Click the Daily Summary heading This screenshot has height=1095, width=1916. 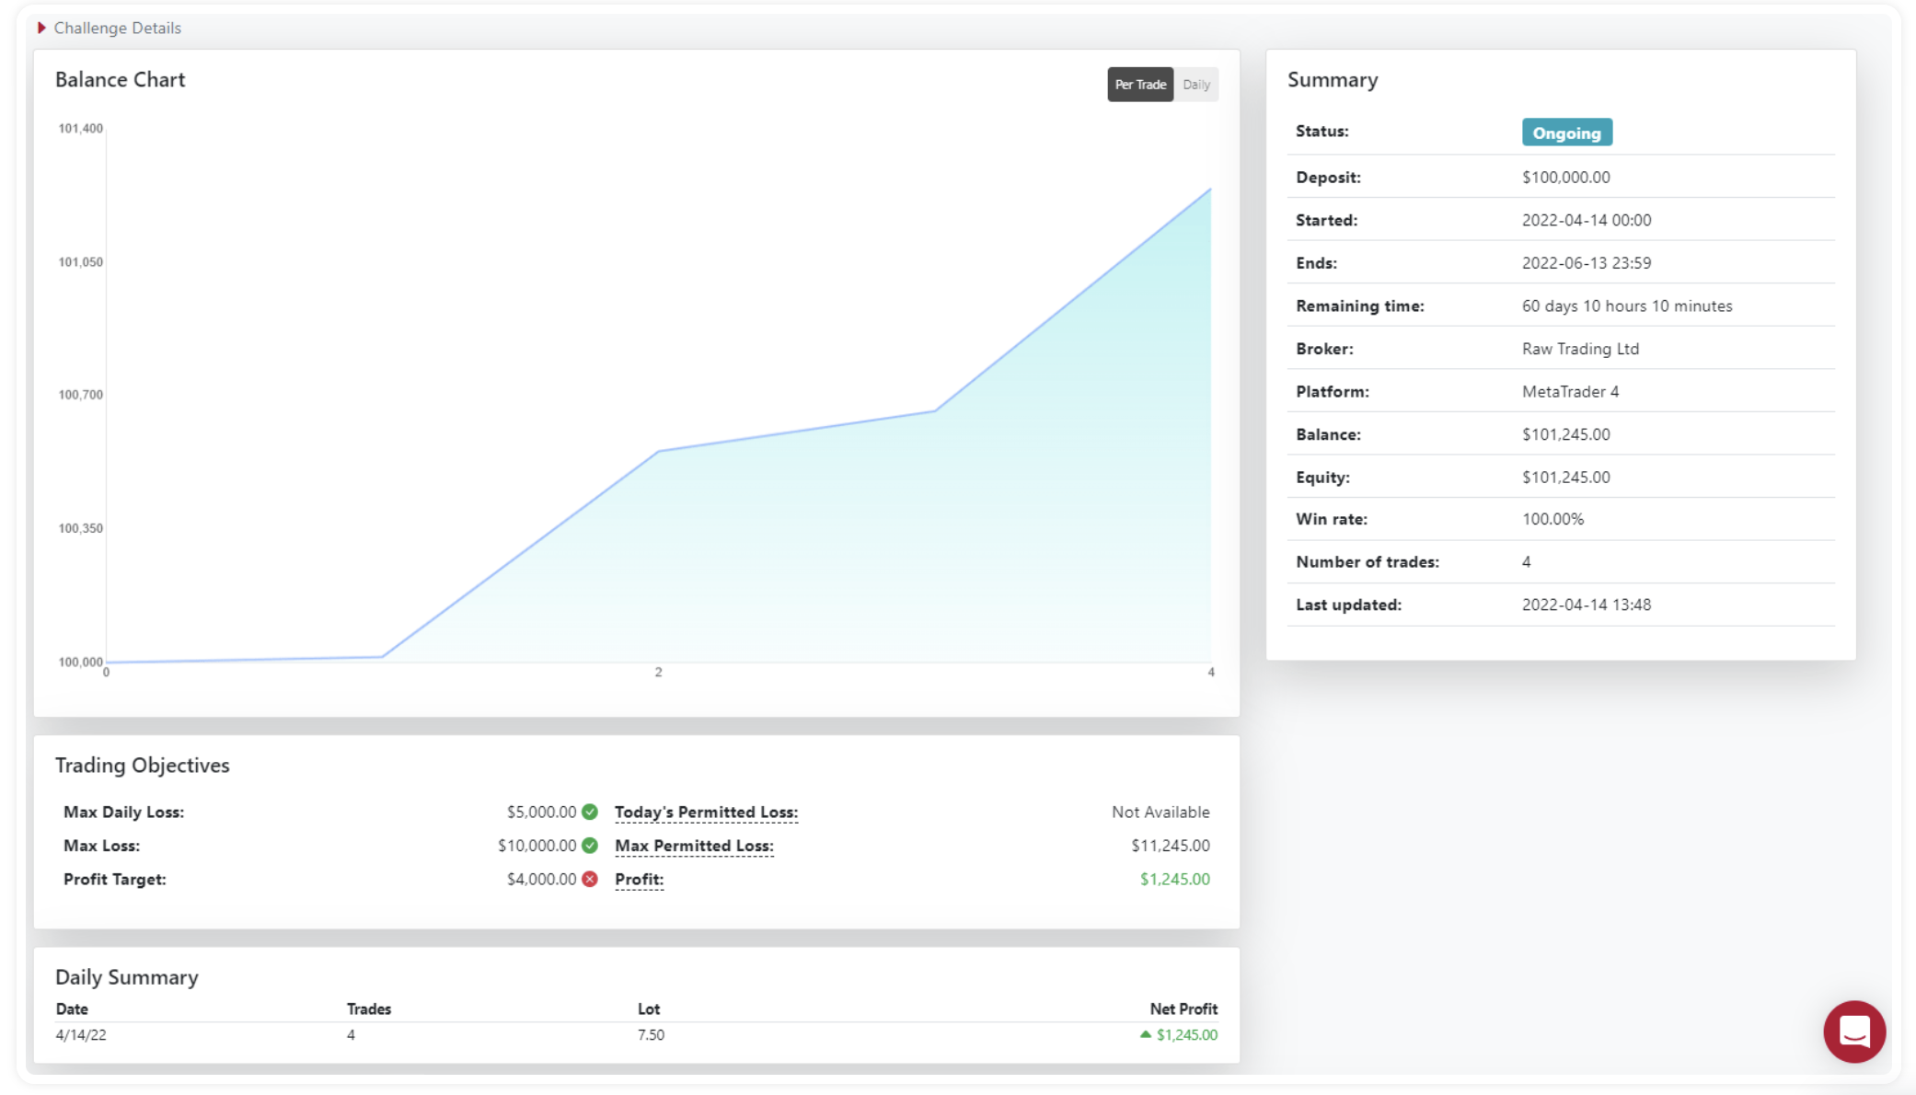point(126,977)
